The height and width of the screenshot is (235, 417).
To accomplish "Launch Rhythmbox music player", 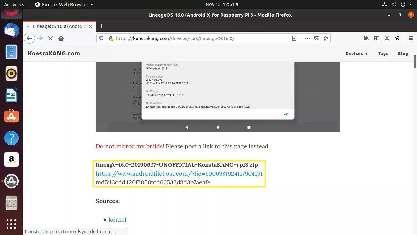I will (x=11, y=74).
